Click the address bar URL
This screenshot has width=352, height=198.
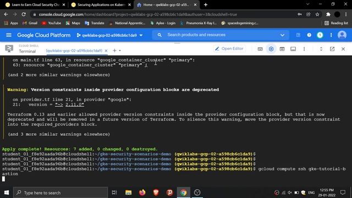pyautogui.click(x=138, y=15)
